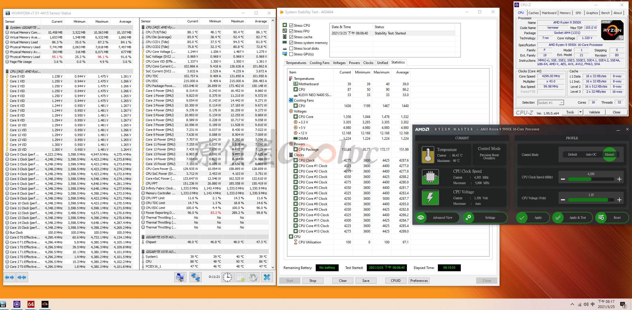
Task: Open the CPU-Z Mainboard tab
Action: click(549, 13)
